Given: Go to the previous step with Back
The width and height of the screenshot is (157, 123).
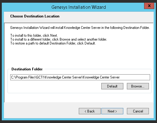Looking at the screenshot, I should [x=90, y=111].
